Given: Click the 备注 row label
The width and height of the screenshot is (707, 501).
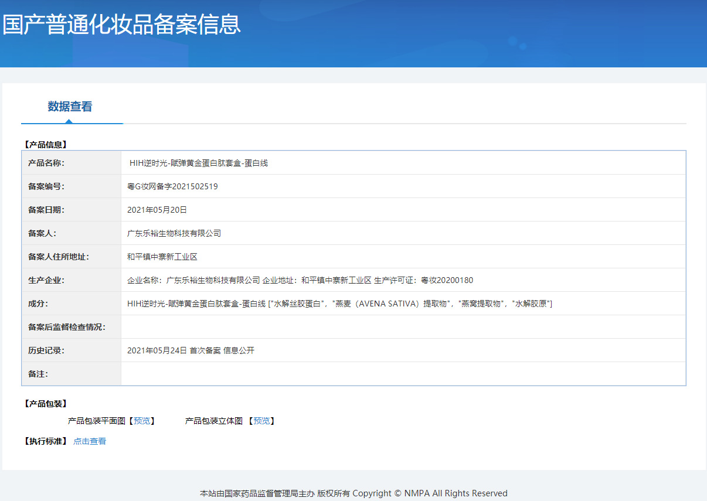Looking at the screenshot, I should pyautogui.click(x=38, y=374).
